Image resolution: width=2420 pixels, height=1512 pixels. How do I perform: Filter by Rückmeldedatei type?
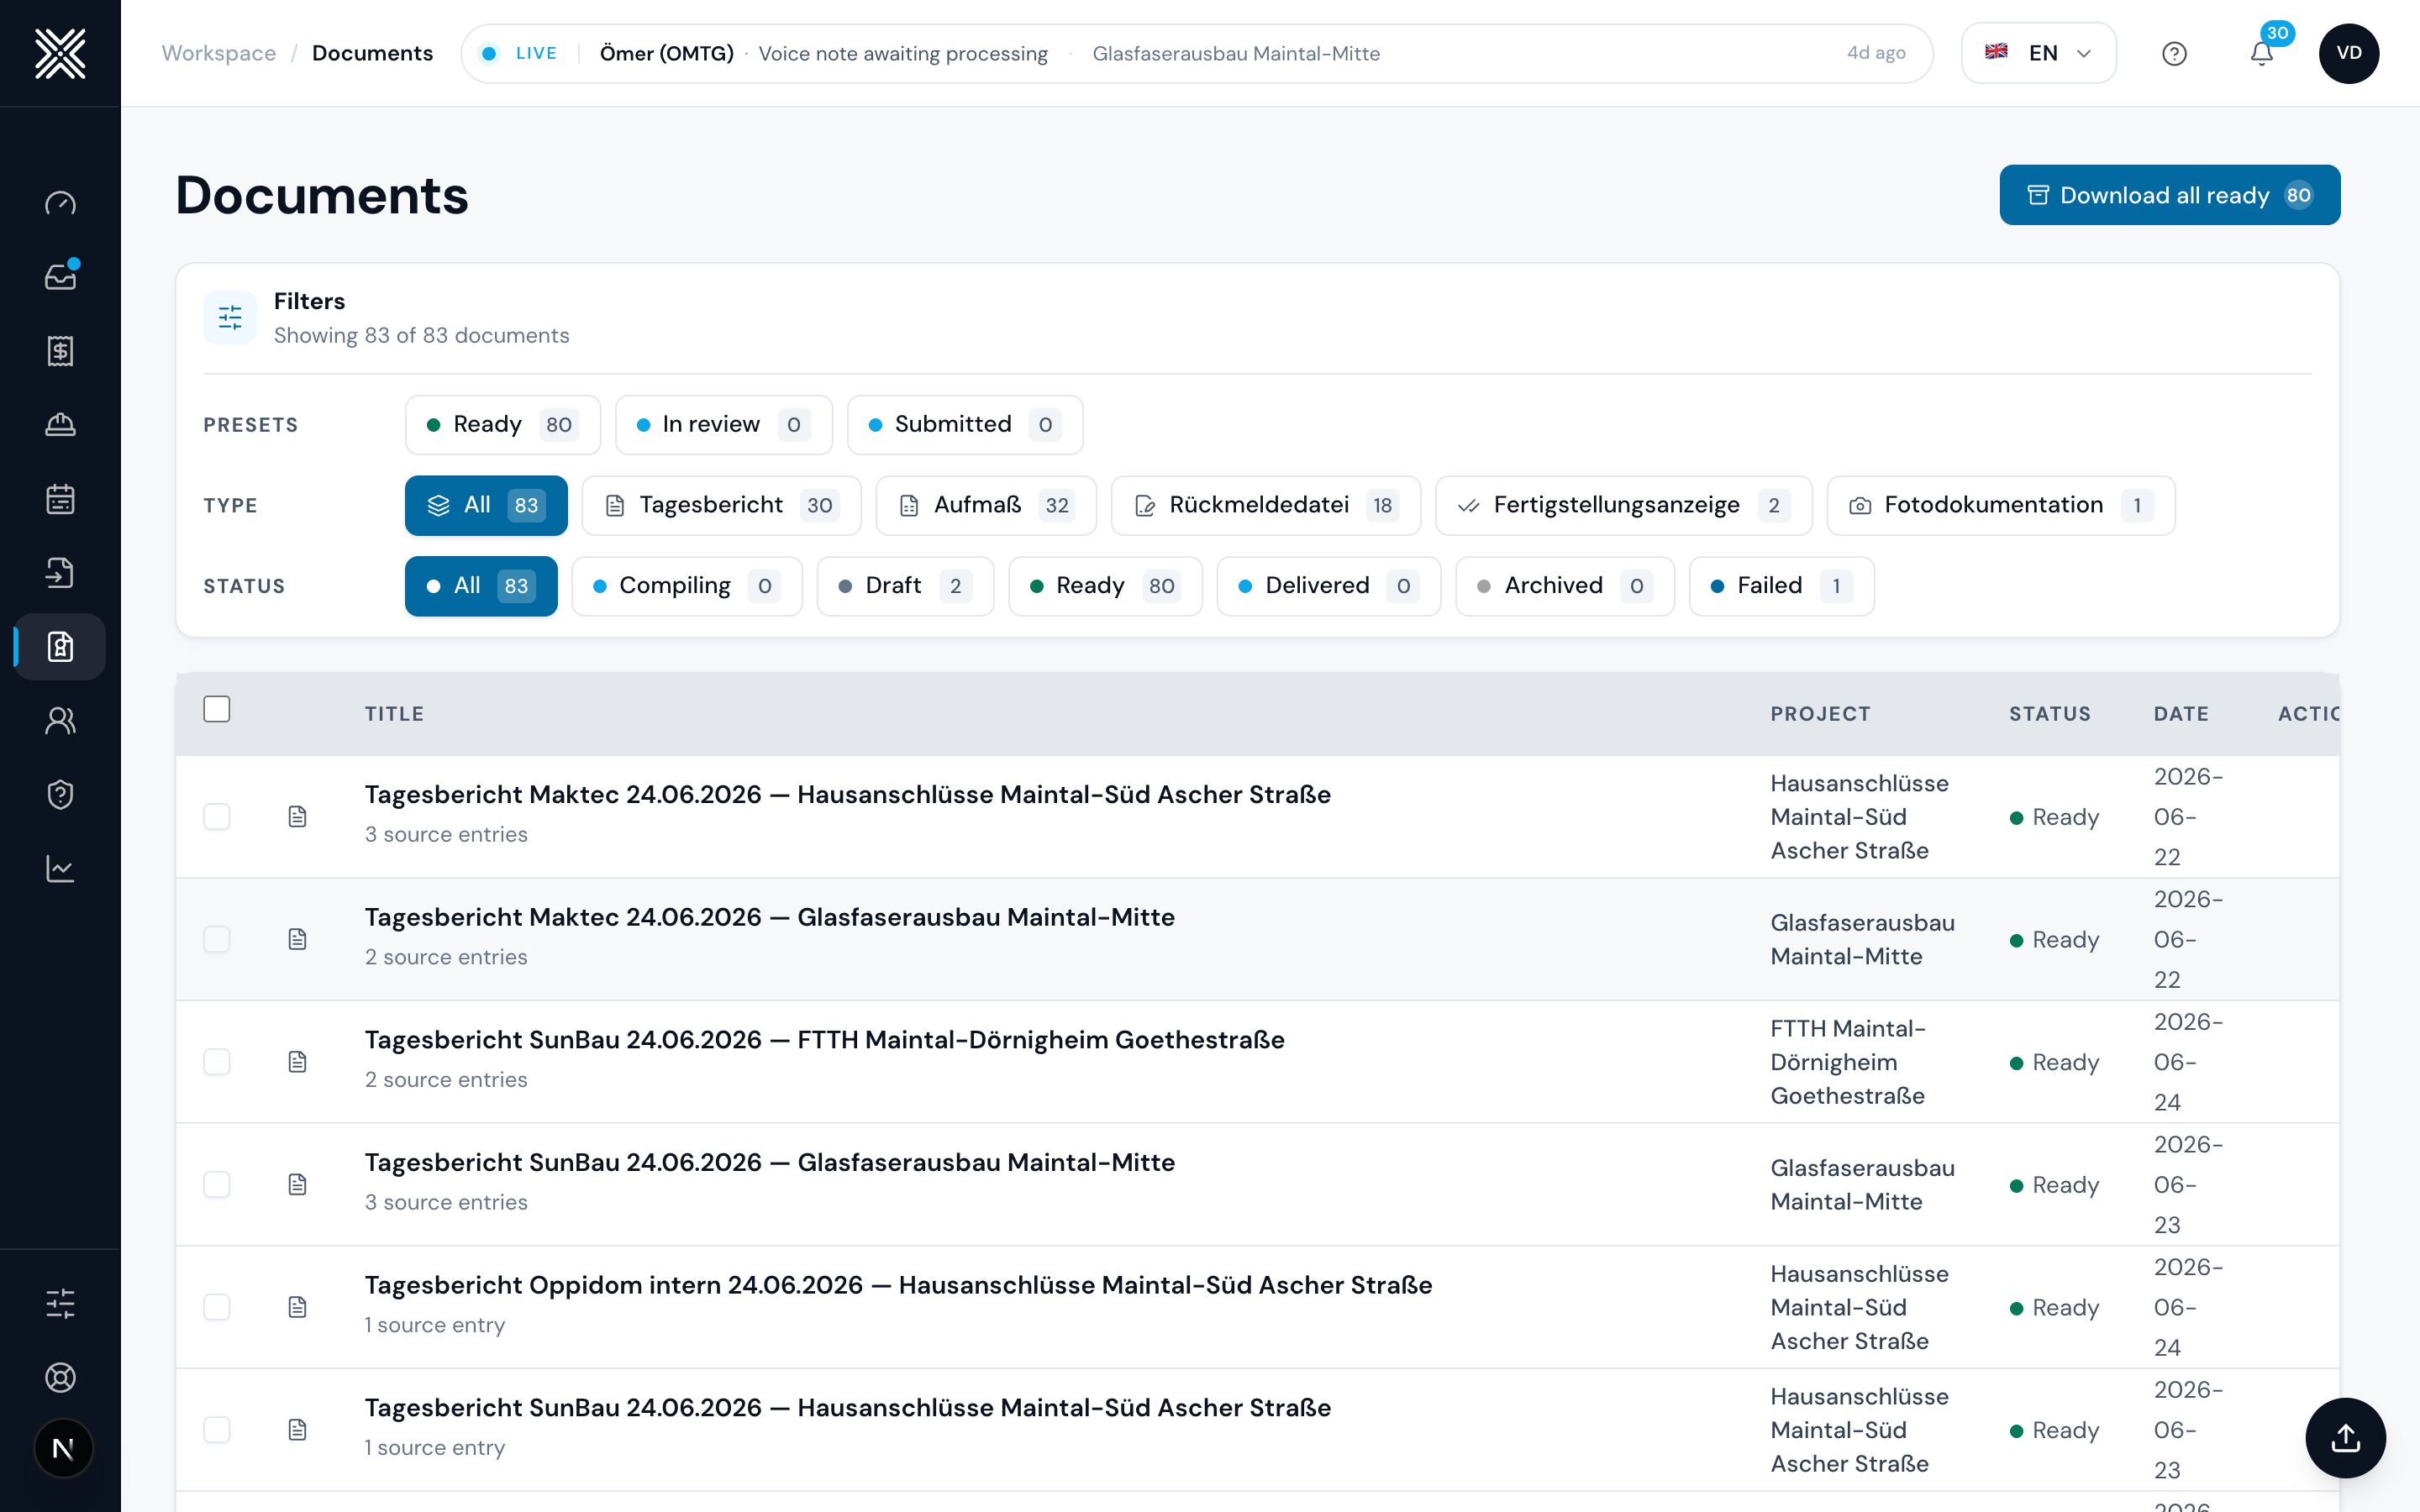[x=1266, y=506]
